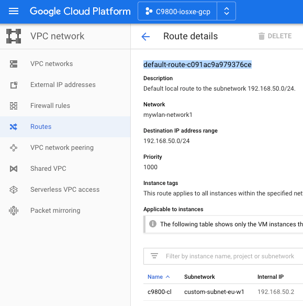Click the c9800-cl instance name

coord(160,292)
